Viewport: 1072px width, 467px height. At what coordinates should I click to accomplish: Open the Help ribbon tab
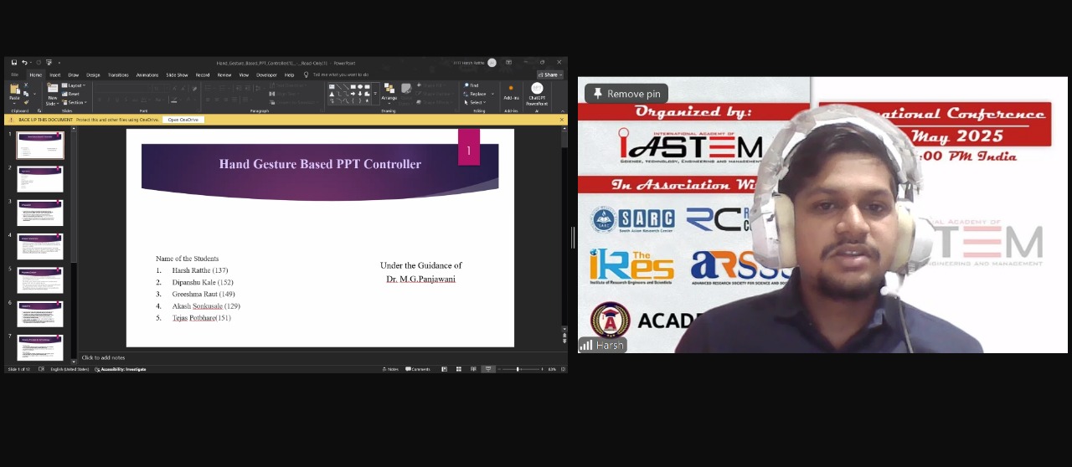point(289,74)
